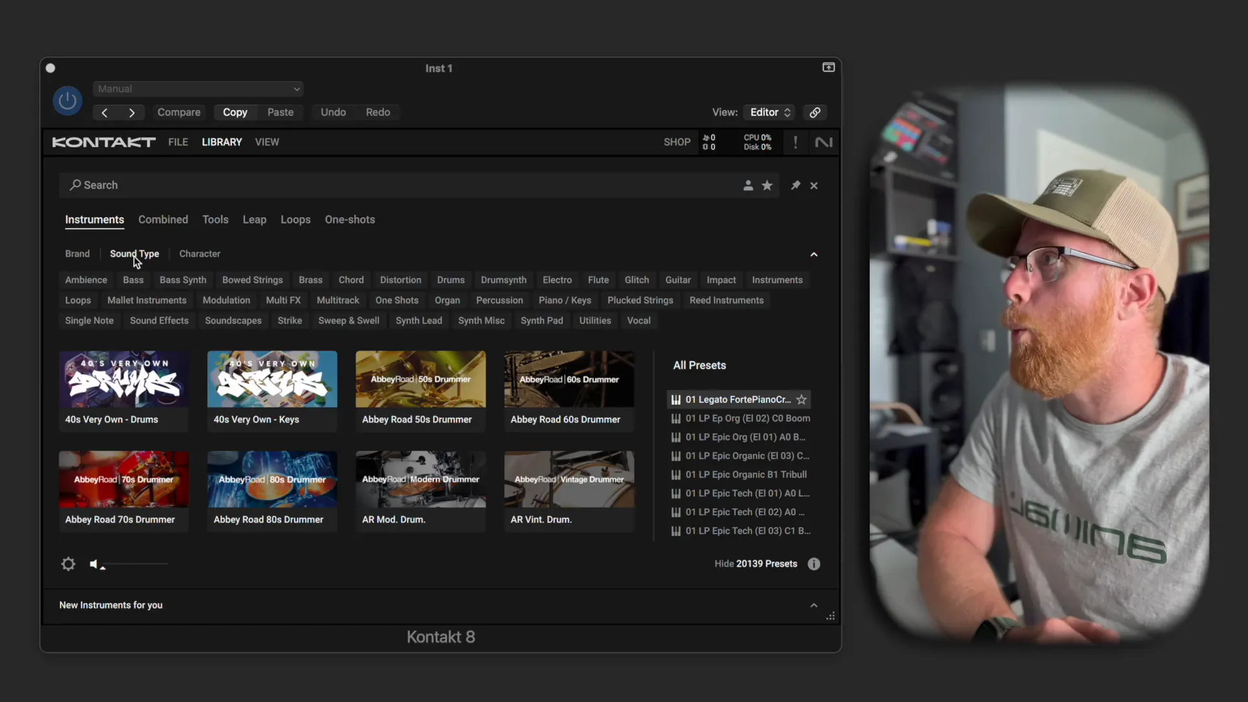Open 40s Very Own - Keys library
The image size is (1248, 702).
[272, 391]
